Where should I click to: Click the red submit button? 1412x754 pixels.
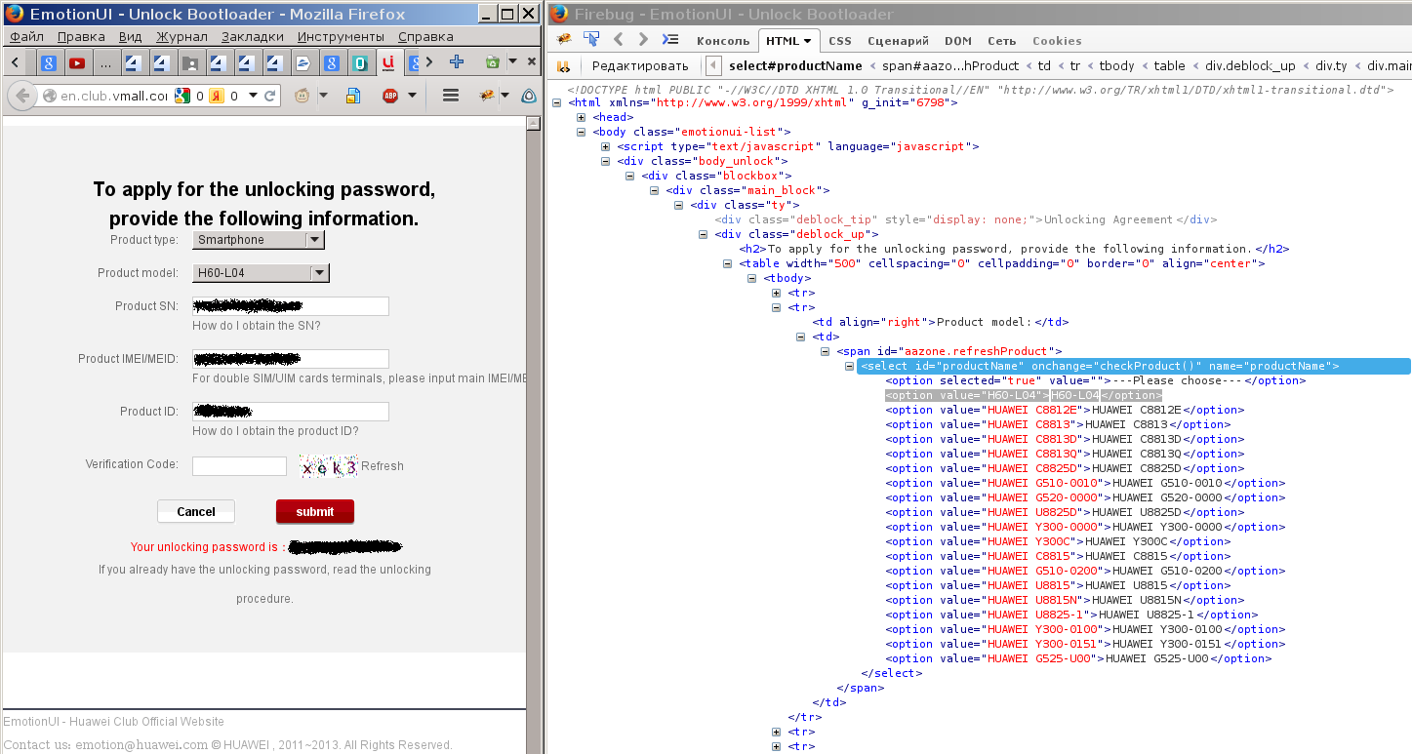click(x=315, y=511)
